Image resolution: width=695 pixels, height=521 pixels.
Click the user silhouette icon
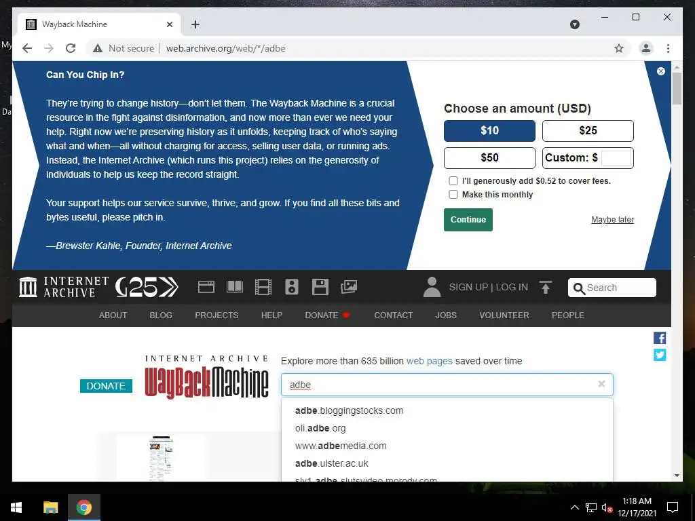tap(432, 287)
